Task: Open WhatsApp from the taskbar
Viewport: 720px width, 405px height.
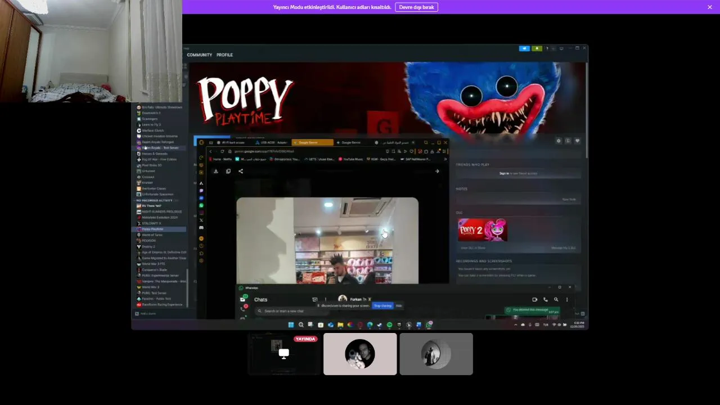Action: coord(429,325)
